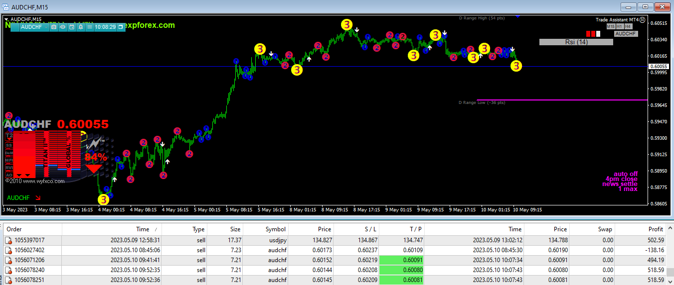Image resolution: width=674 pixels, height=285 pixels.
Task: Switch to the H4 timeframe button
Action: (628, 26)
